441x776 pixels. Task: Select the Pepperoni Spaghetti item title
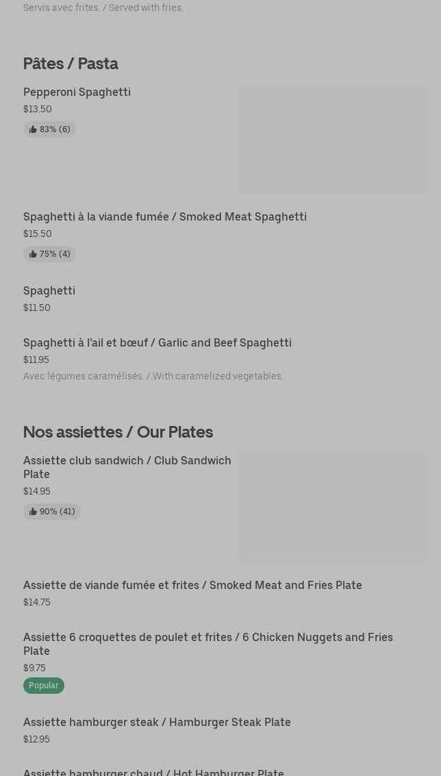pyautogui.click(x=77, y=92)
